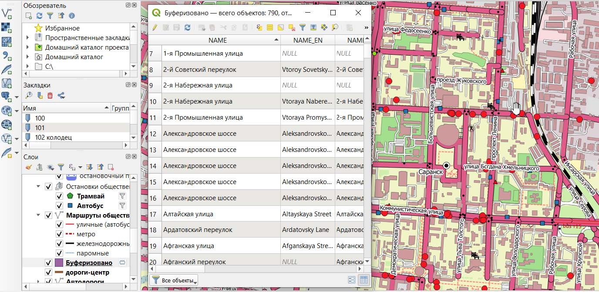Zoom map to selected rows icon

tap(335, 27)
